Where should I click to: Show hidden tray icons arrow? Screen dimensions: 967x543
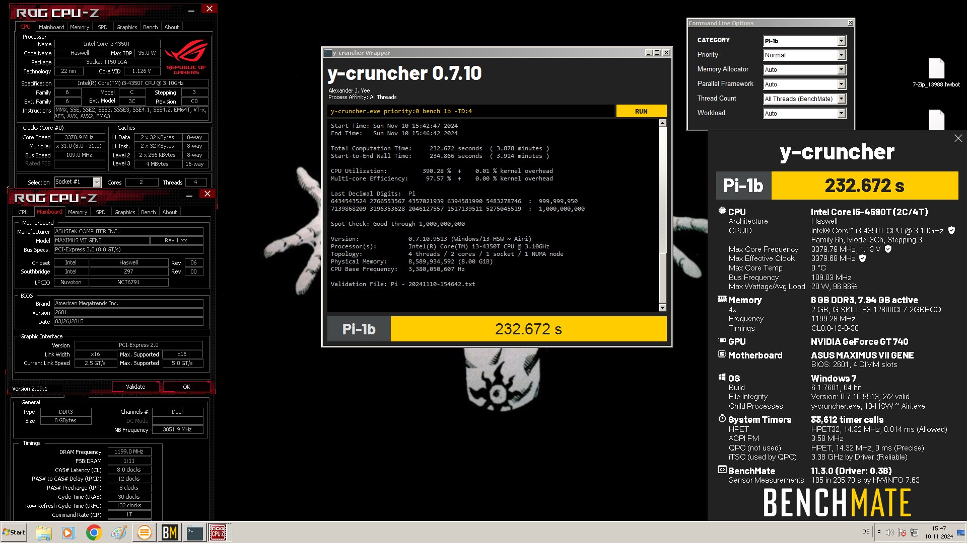[x=879, y=532]
